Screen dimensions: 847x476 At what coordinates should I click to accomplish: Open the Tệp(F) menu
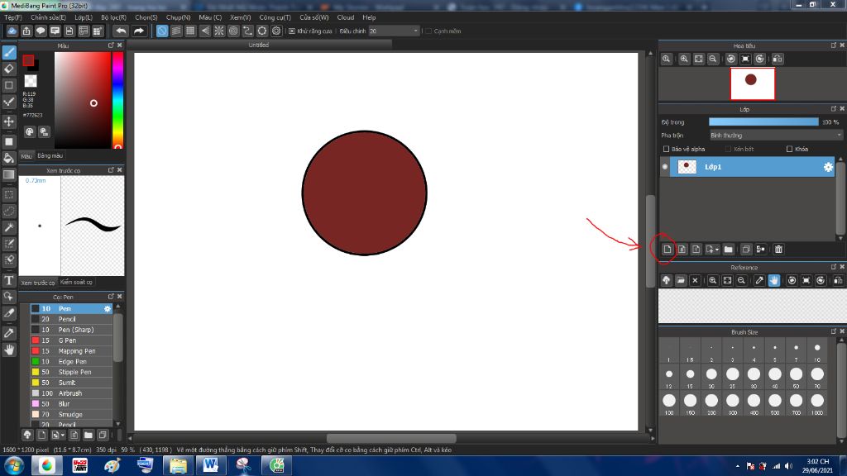13,17
